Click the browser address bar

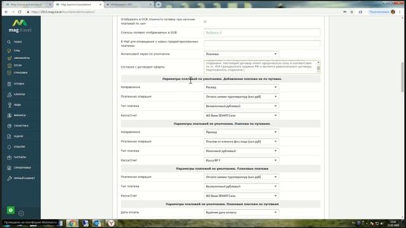tap(181, 12)
